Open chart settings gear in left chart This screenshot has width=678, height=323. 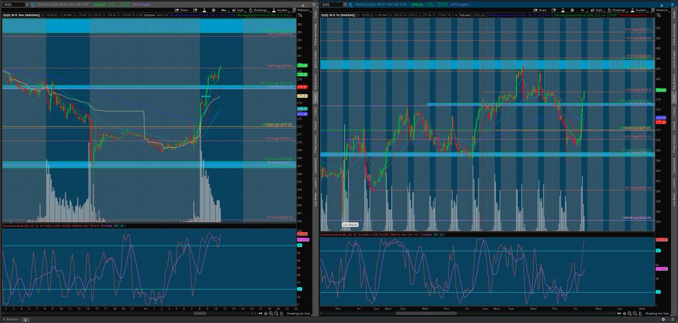click(x=214, y=10)
